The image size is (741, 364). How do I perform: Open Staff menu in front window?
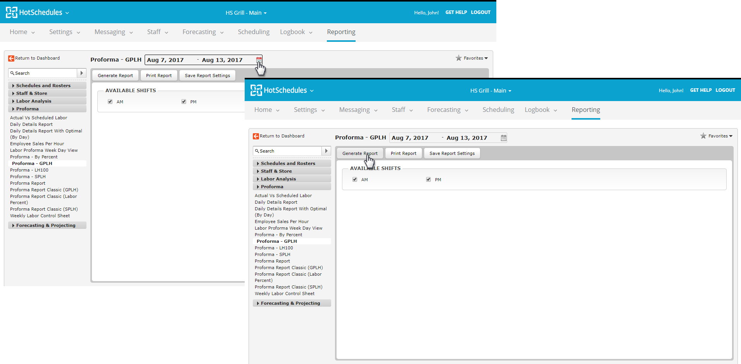pyautogui.click(x=402, y=110)
